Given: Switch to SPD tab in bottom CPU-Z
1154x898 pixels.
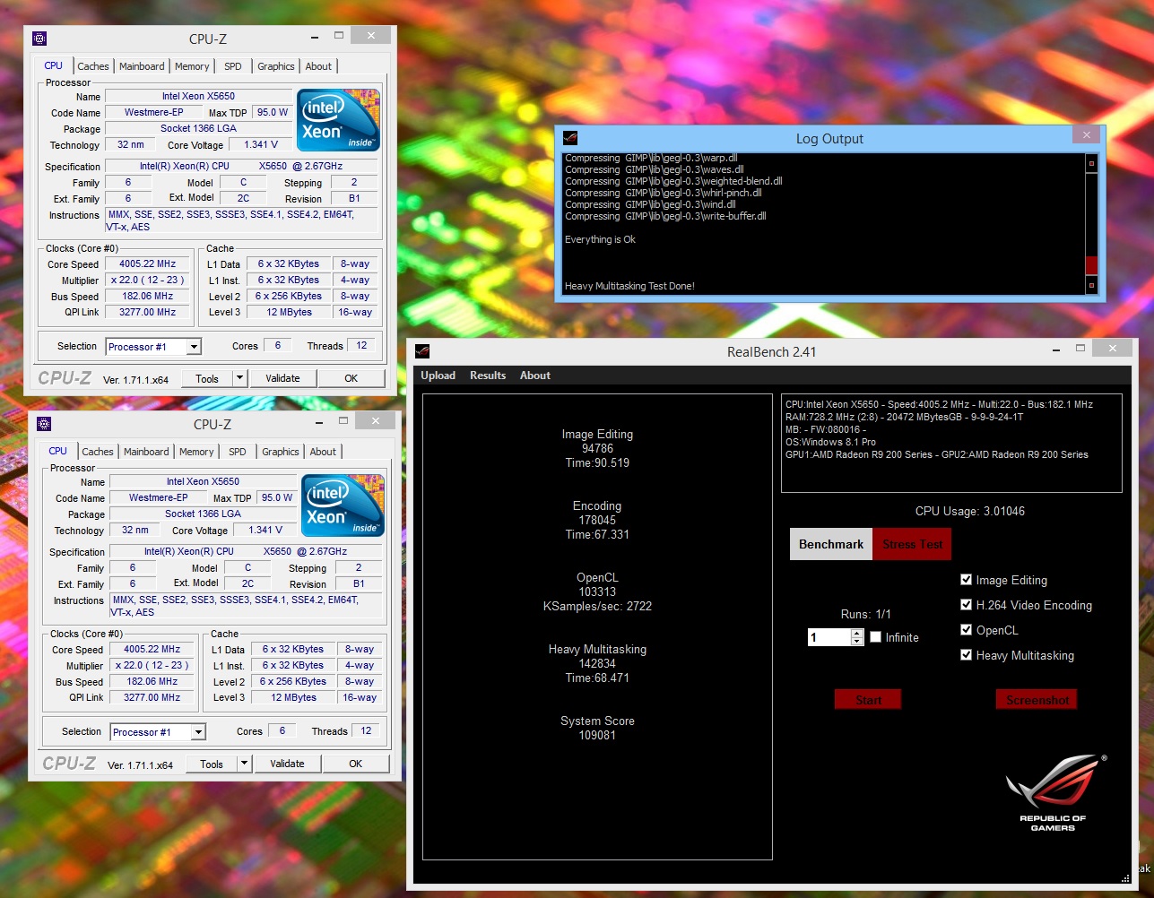Looking at the screenshot, I should tap(238, 452).
